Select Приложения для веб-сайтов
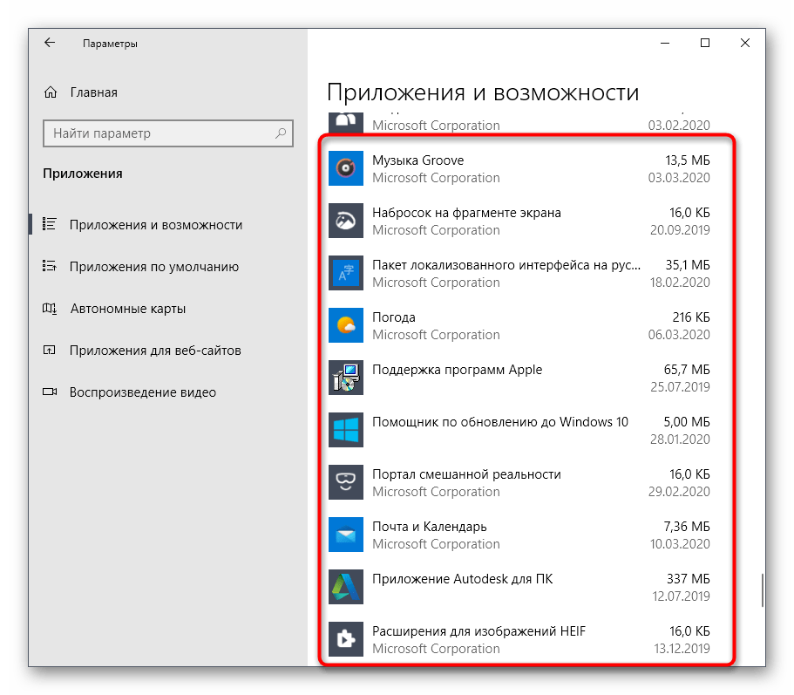Screen dimensions: 794x695 (155, 351)
